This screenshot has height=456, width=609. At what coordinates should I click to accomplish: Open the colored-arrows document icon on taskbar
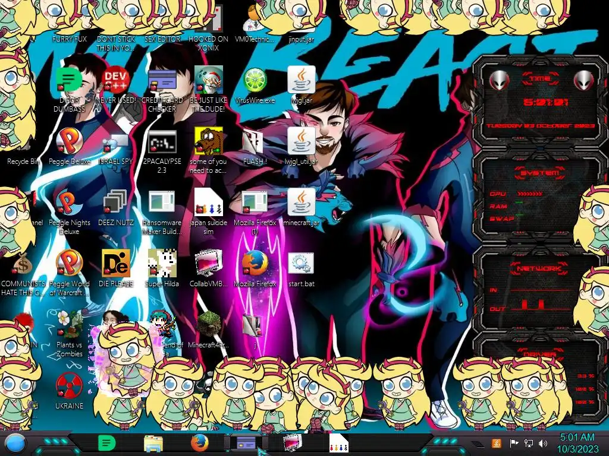(x=338, y=444)
